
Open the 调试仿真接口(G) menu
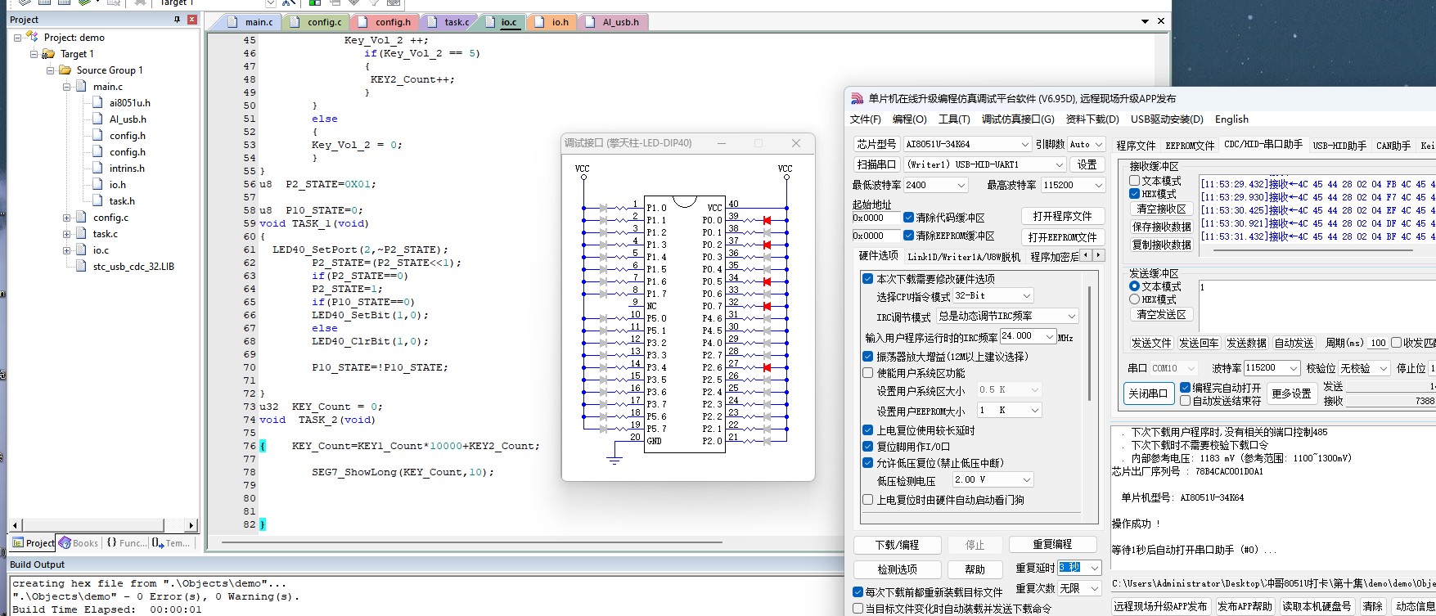[1018, 119]
